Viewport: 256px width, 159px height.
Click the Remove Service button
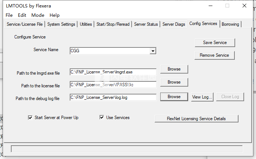214,55
